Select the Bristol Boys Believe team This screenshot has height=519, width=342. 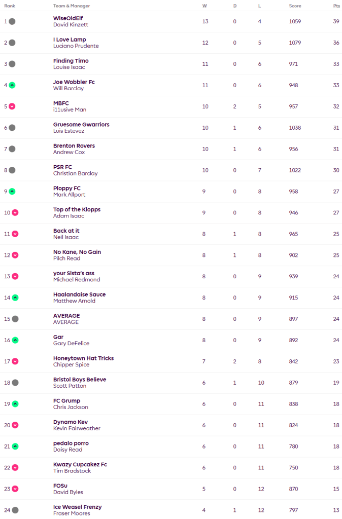(80, 380)
